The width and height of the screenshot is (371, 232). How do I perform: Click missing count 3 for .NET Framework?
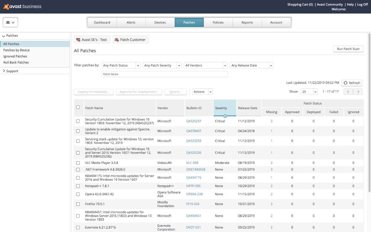[272, 170]
